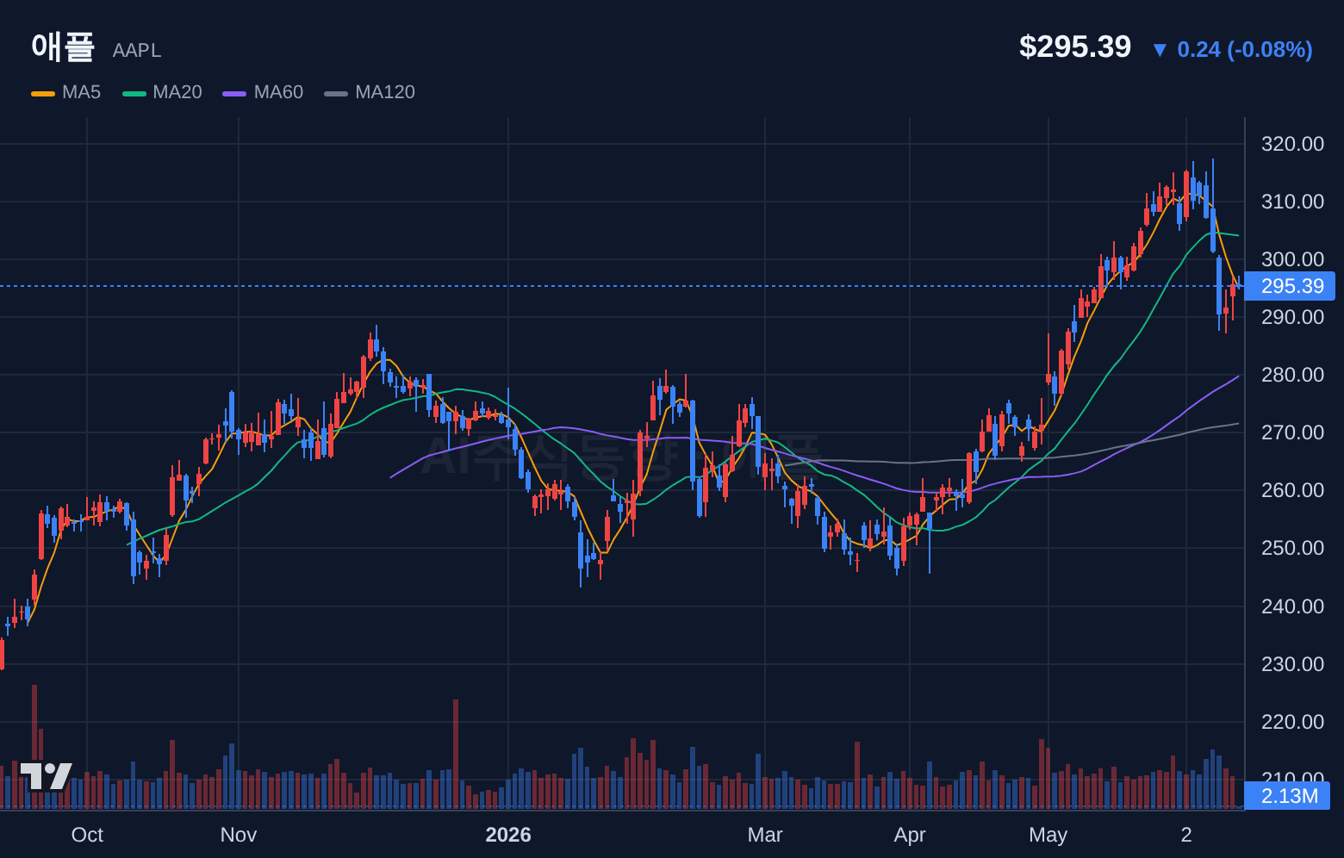Click the 320.00 price axis value

tap(1292, 144)
